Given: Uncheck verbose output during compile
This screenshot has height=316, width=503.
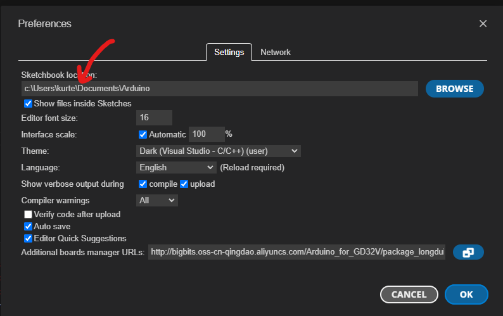Looking at the screenshot, I should coord(143,184).
